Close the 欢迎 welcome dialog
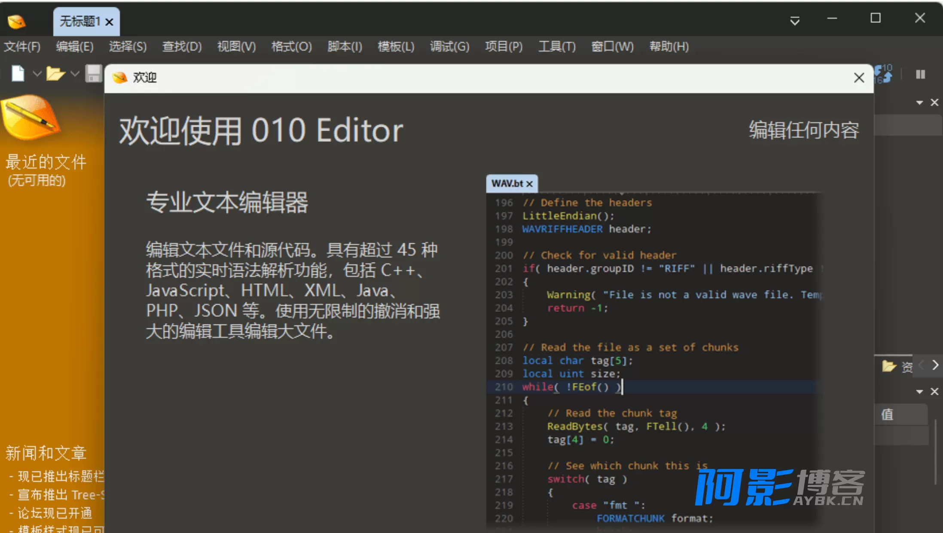 coord(859,78)
